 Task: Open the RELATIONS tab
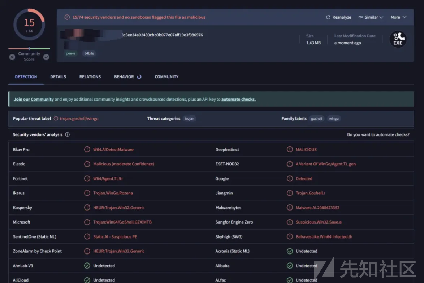90,77
